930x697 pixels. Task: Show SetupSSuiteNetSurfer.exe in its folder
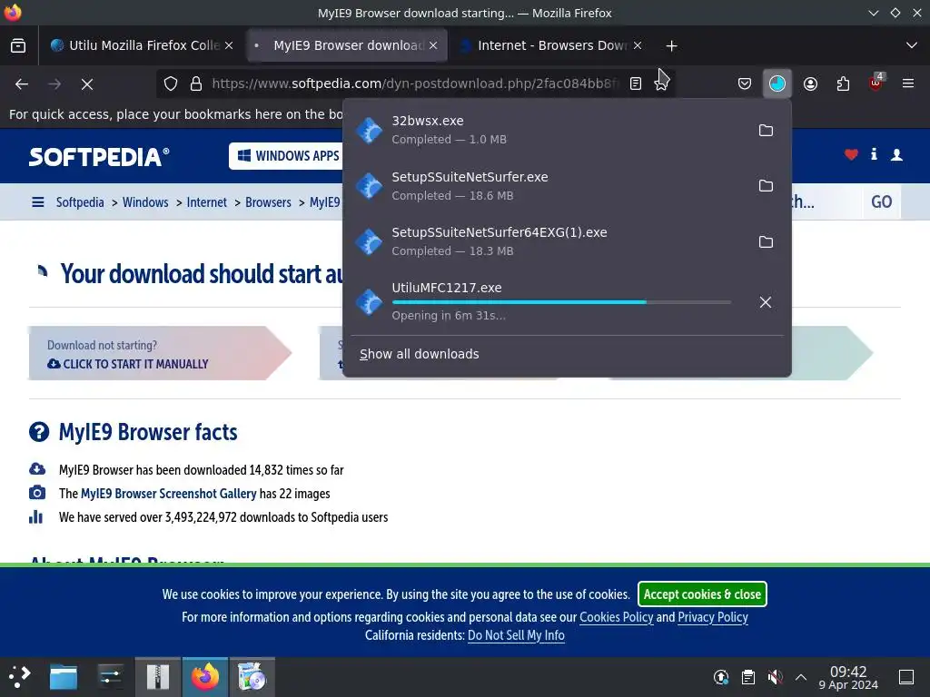pos(766,186)
